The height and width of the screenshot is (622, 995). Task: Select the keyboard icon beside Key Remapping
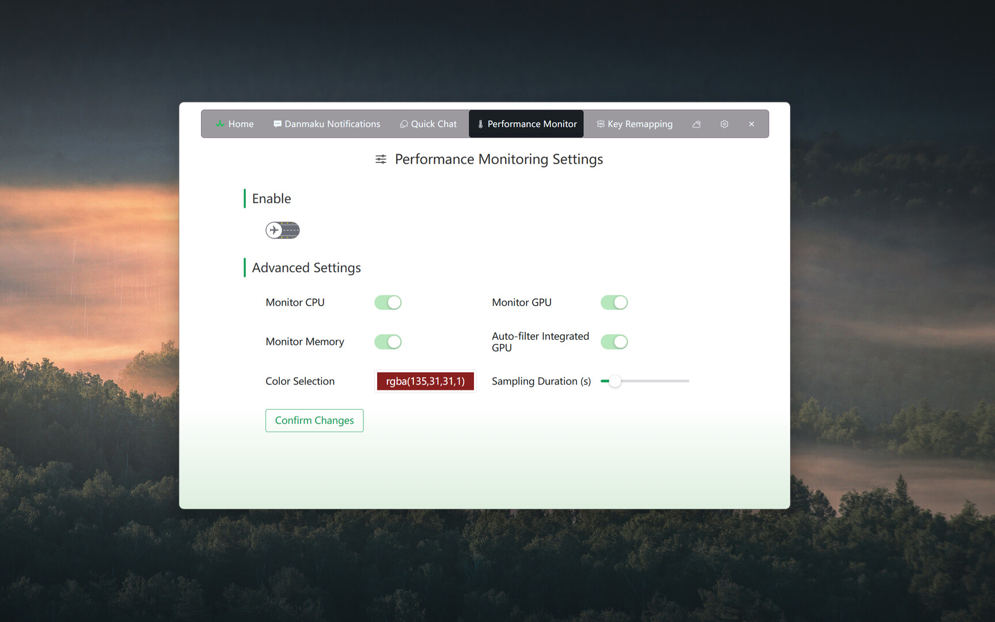(x=600, y=124)
